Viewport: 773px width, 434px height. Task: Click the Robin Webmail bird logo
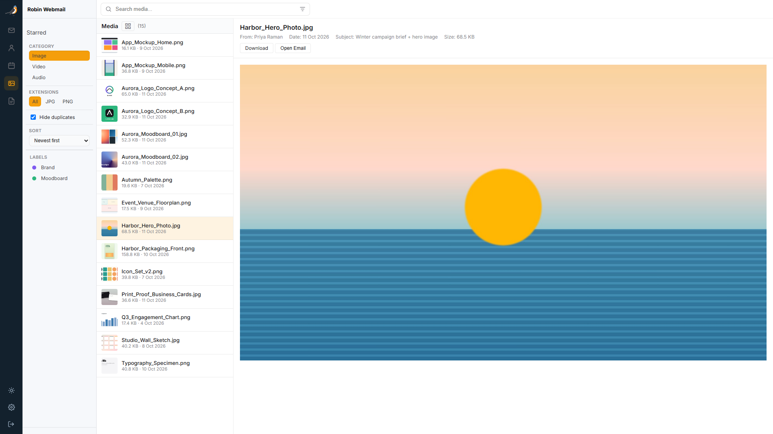[x=11, y=10]
